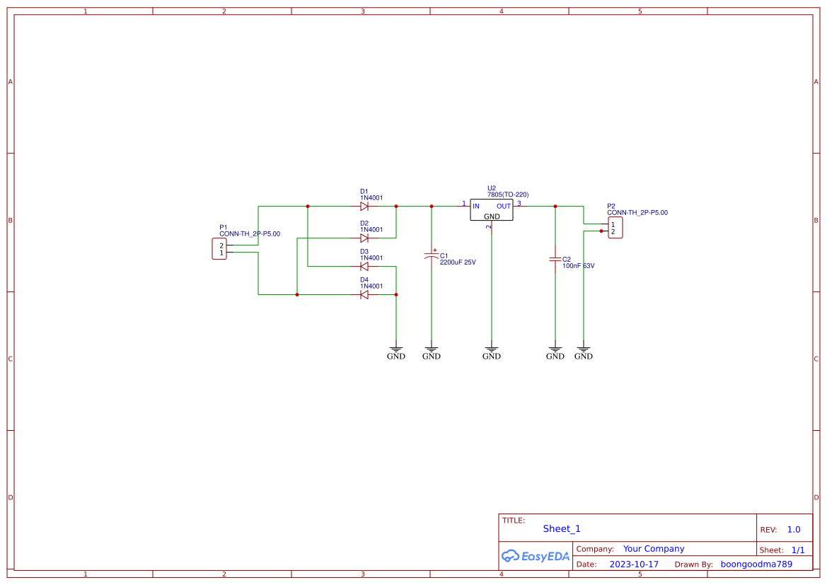Select diode D3 symbol
This screenshot has width=827, height=585.
[x=364, y=267]
